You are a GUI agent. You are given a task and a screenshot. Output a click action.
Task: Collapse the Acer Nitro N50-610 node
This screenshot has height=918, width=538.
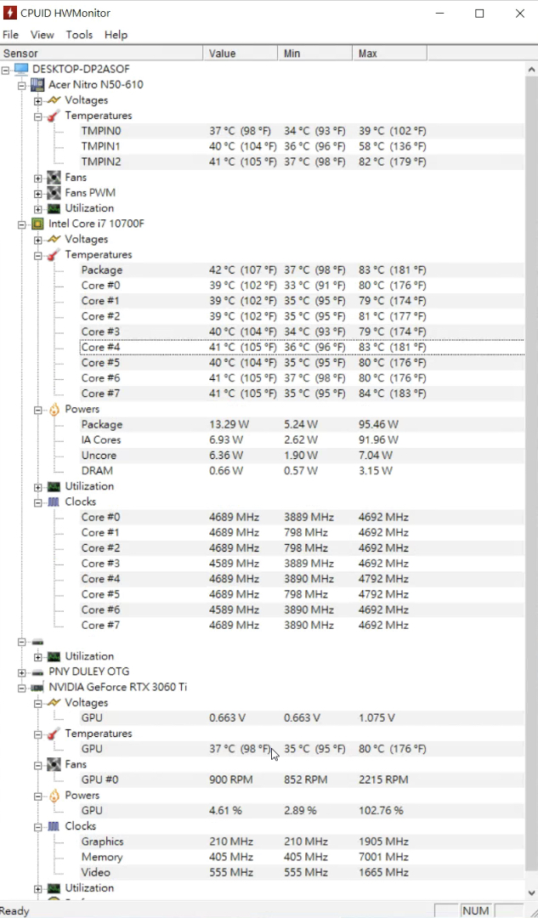21,85
